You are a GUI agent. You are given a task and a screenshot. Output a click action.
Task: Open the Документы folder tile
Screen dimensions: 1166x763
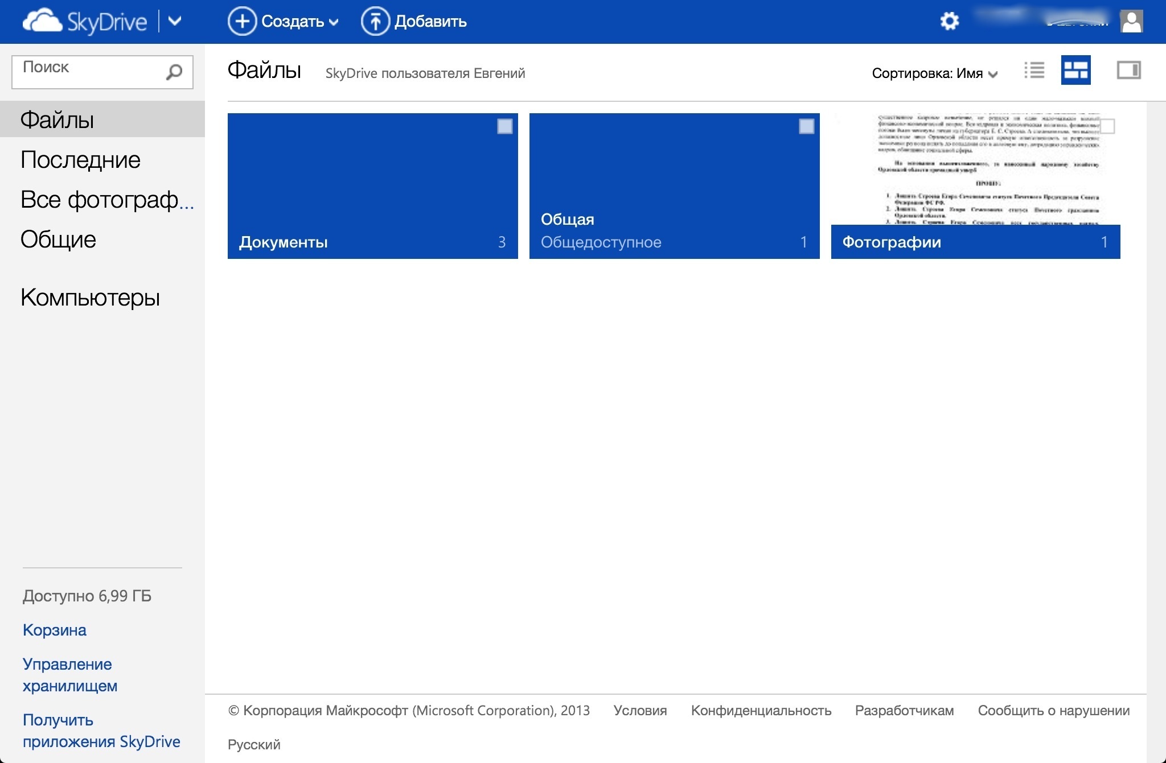coord(373,186)
